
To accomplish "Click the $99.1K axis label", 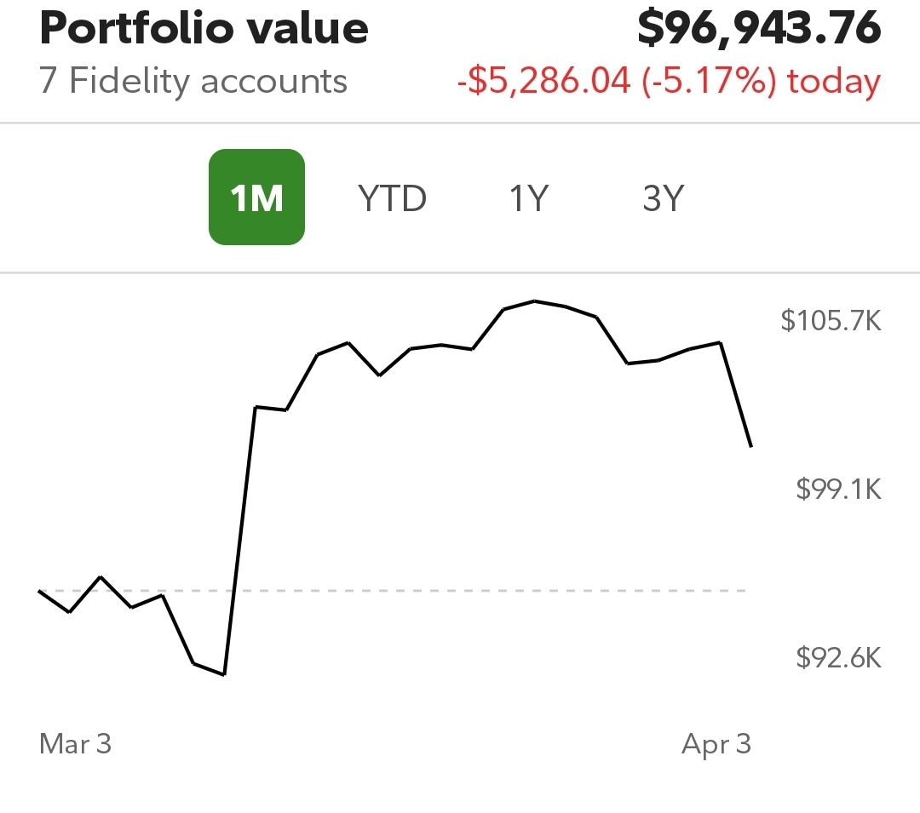I will click(838, 489).
